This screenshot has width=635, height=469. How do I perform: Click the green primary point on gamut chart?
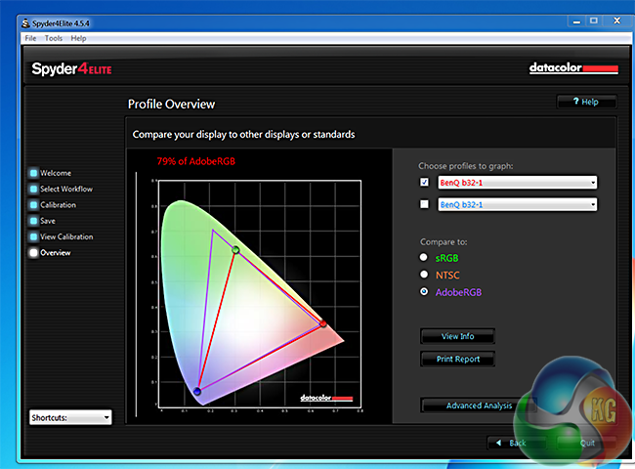[235, 251]
